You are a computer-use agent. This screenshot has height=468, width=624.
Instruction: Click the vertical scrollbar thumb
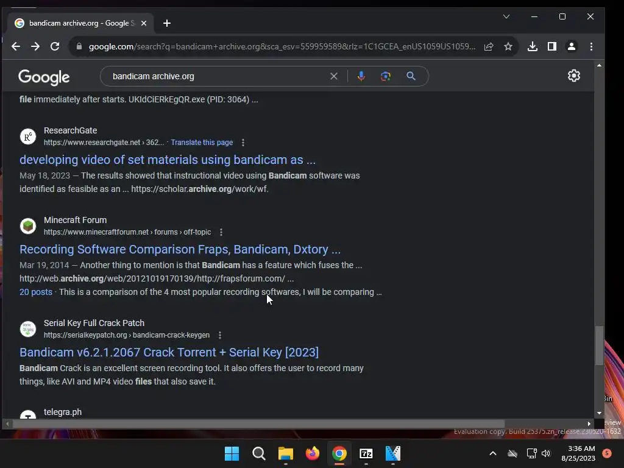(x=599, y=346)
